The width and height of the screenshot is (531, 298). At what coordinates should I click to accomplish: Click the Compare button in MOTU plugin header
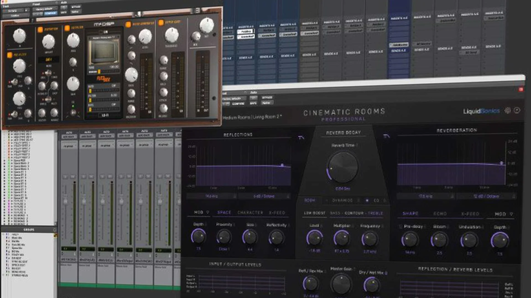click(x=50, y=13)
